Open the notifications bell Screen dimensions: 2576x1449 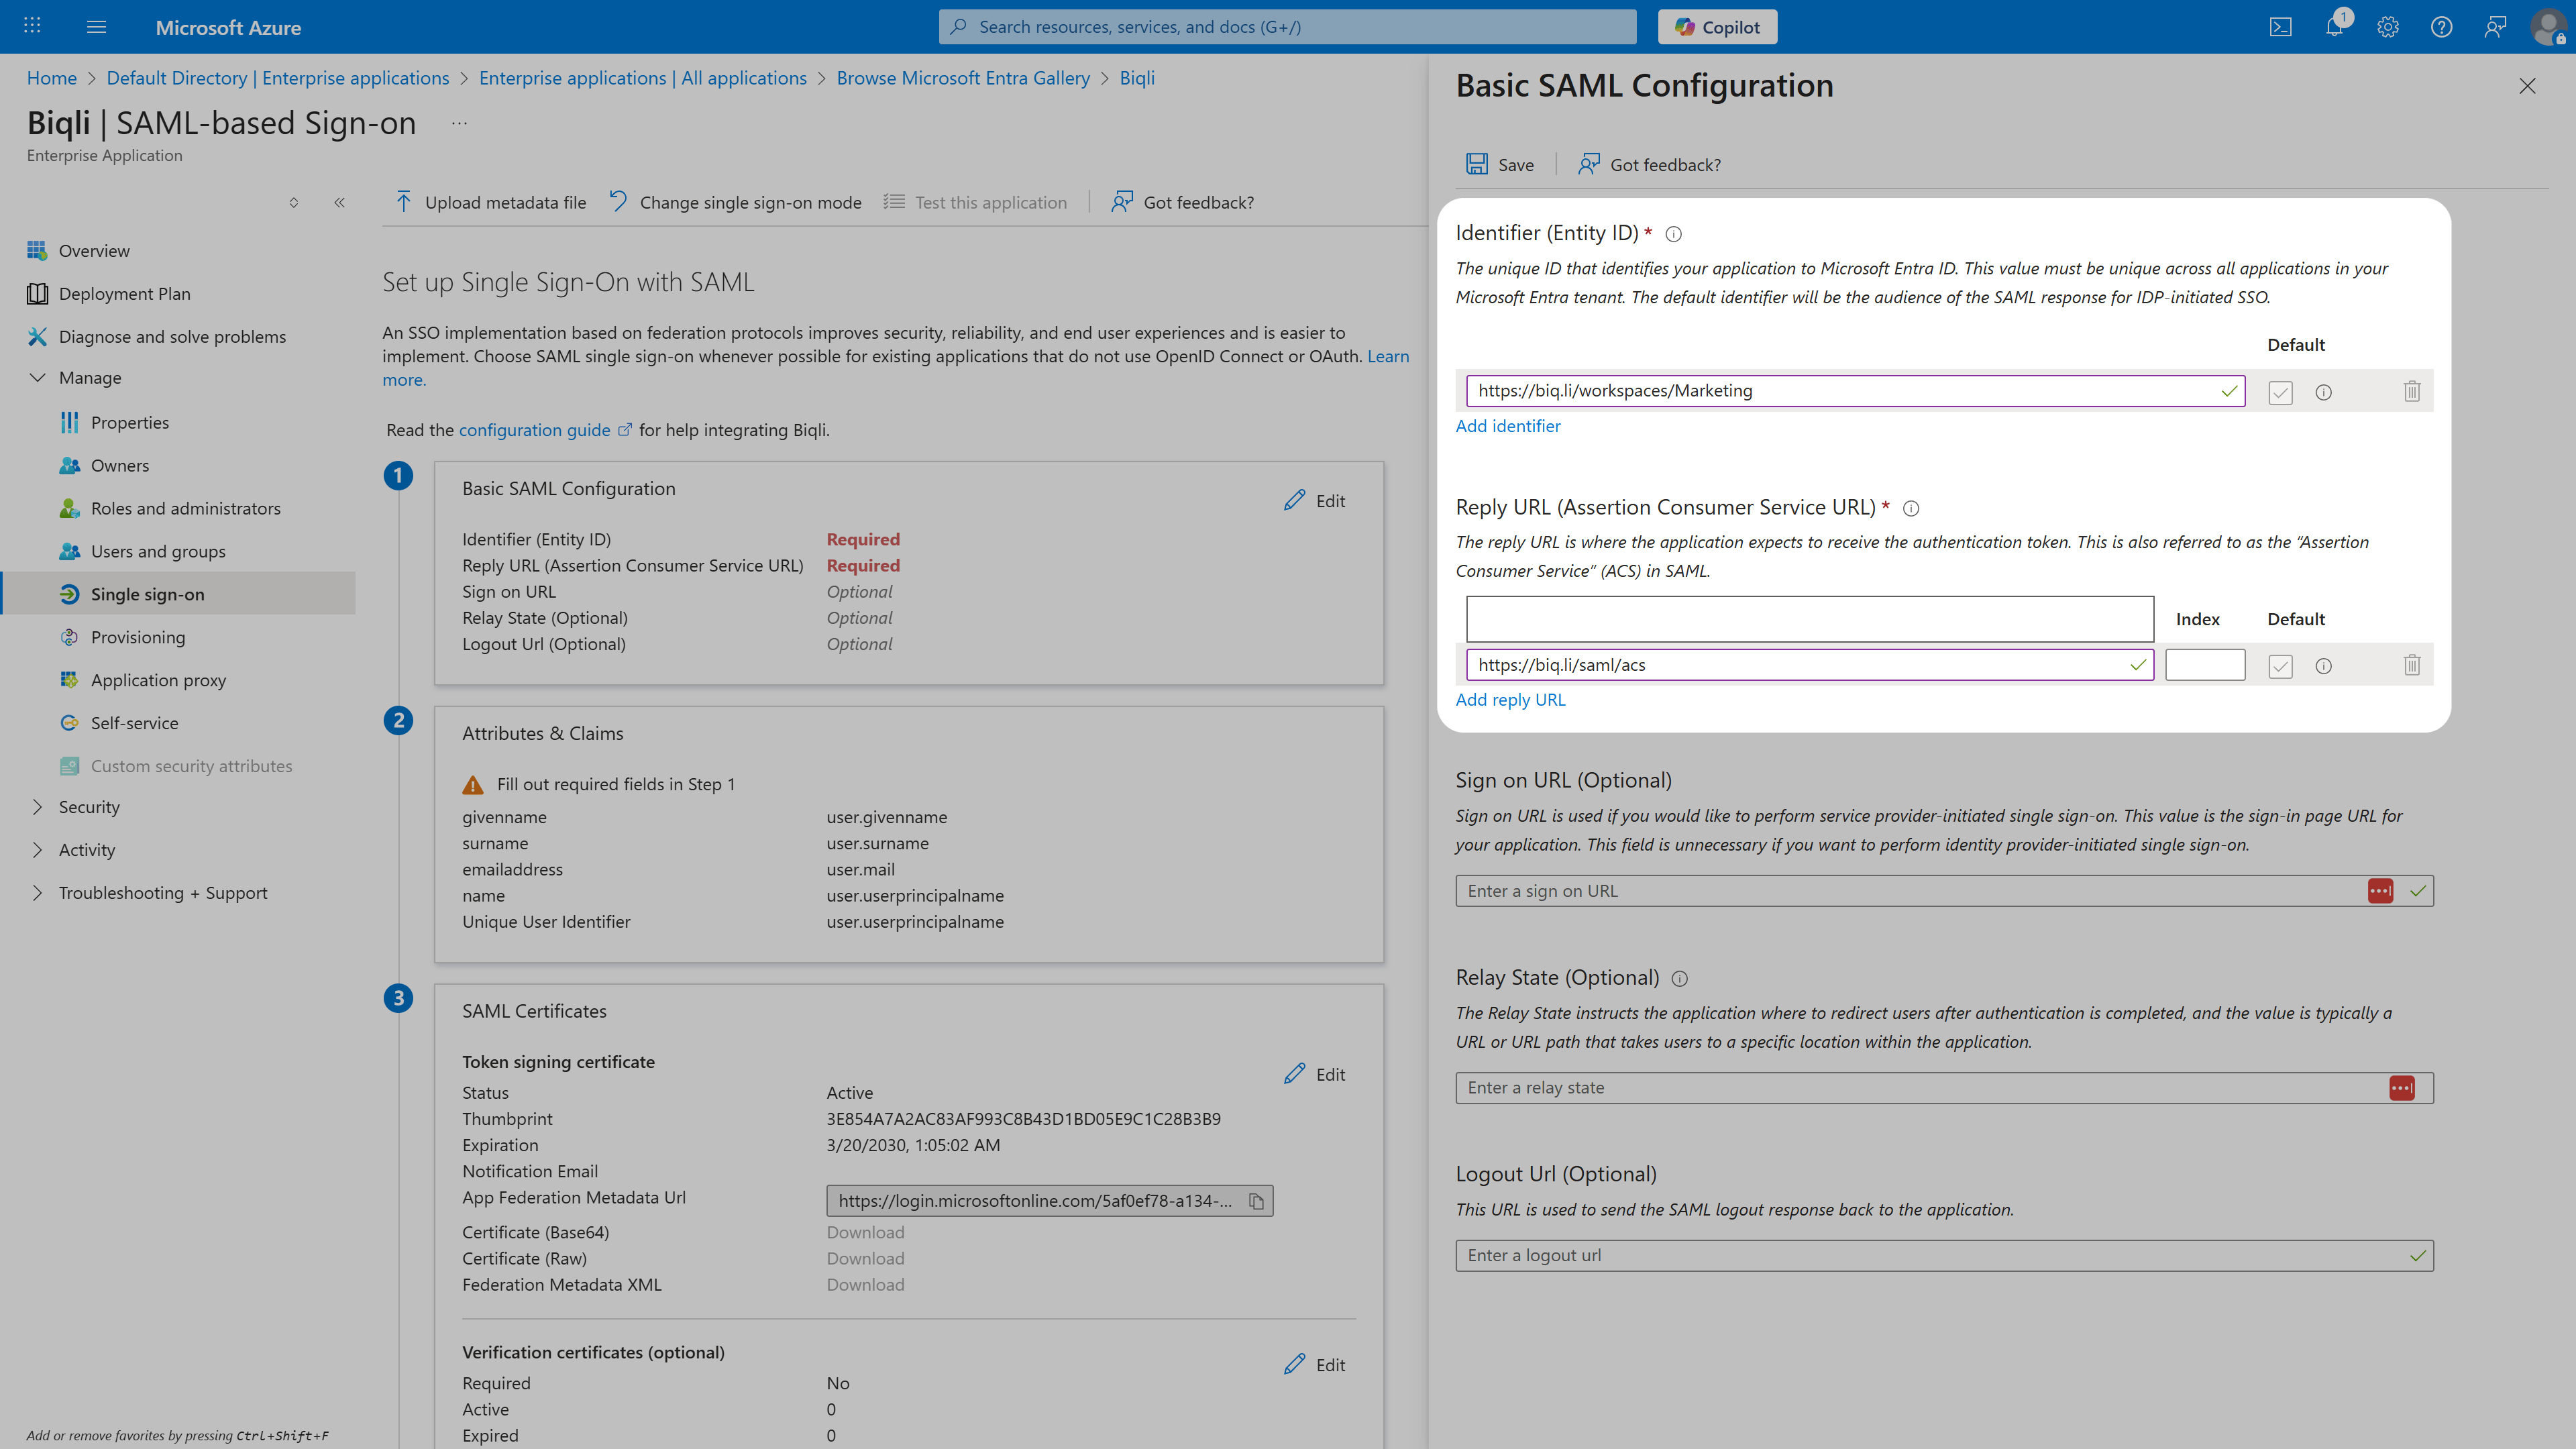tap(2334, 27)
